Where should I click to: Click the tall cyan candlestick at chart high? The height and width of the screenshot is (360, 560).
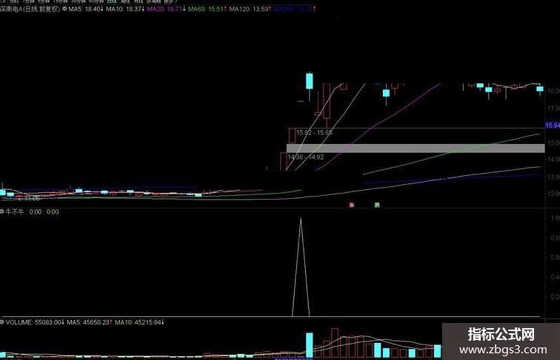click(x=309, y=81)
